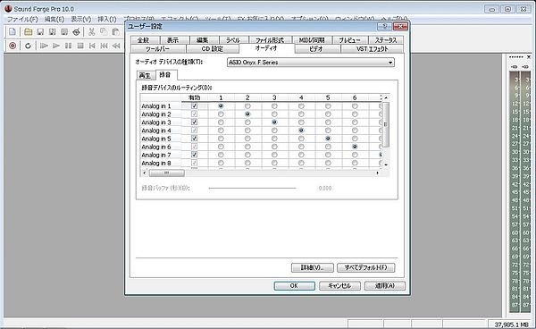Switch to the VST エフェクト tab
Image resolution: width=536 pixels, height=329 pixels.
[x=373, y=49]
